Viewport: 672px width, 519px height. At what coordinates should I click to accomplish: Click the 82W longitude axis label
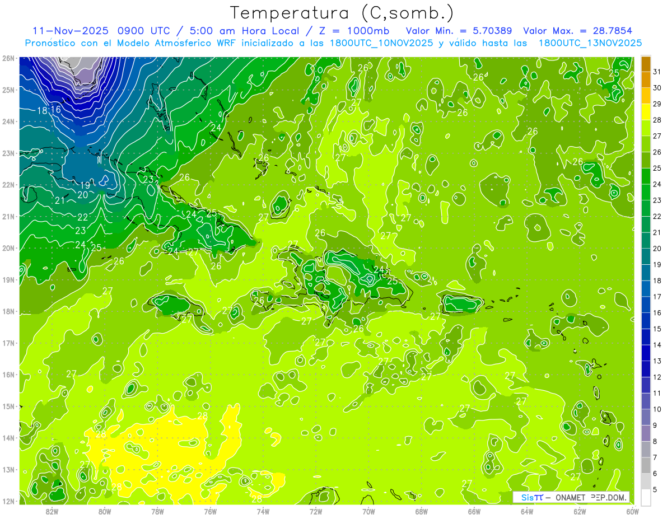tap(52, 511)
